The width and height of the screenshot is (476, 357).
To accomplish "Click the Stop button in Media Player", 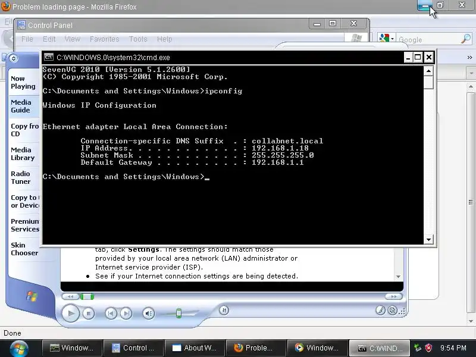I will pos(88,314).
